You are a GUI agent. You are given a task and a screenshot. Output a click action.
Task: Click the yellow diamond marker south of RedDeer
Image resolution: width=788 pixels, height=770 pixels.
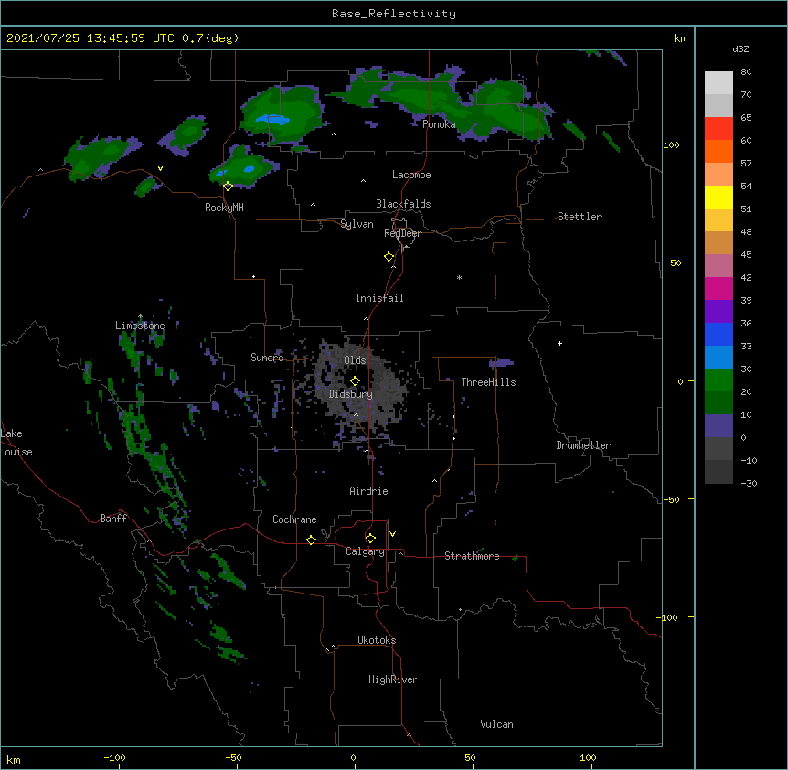pos(389,257)
